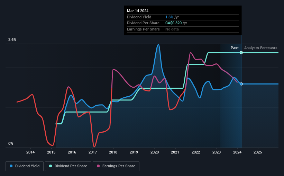284x176 pixels.
Task: Click the 2.6% y-axis label
Action: pos(12,39)
